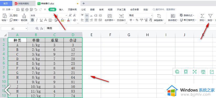
Task: Click the new tab plus button
Action: [x=83, y=3]
